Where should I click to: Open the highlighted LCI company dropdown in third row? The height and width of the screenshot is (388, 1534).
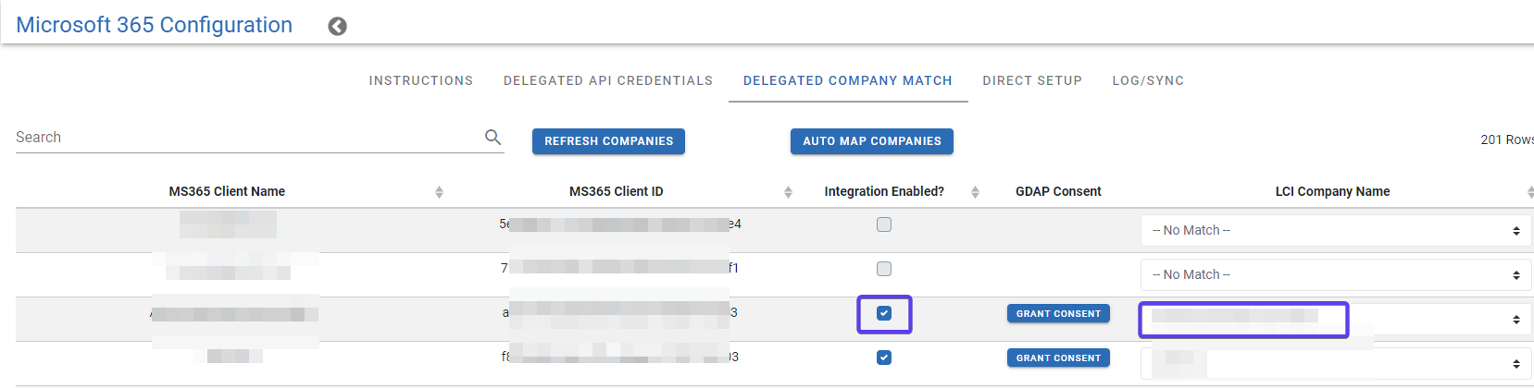tap(1336, 319)
